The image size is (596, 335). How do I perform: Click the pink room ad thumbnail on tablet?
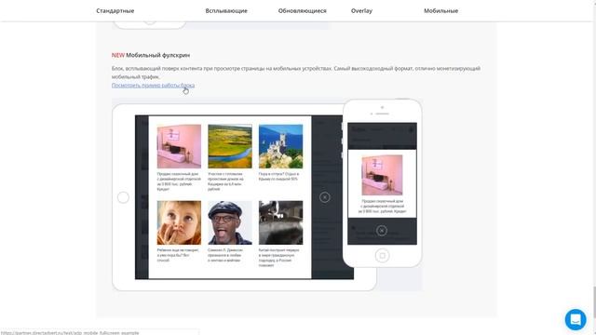(x=179, y=146)
